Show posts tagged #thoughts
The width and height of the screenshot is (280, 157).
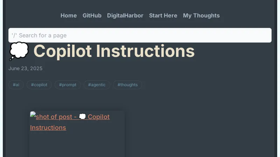(x=127, y=85)
